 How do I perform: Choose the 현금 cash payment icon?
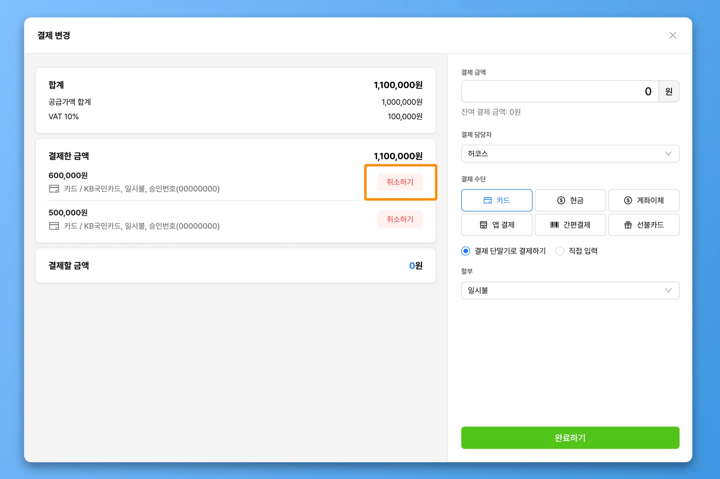561,200
